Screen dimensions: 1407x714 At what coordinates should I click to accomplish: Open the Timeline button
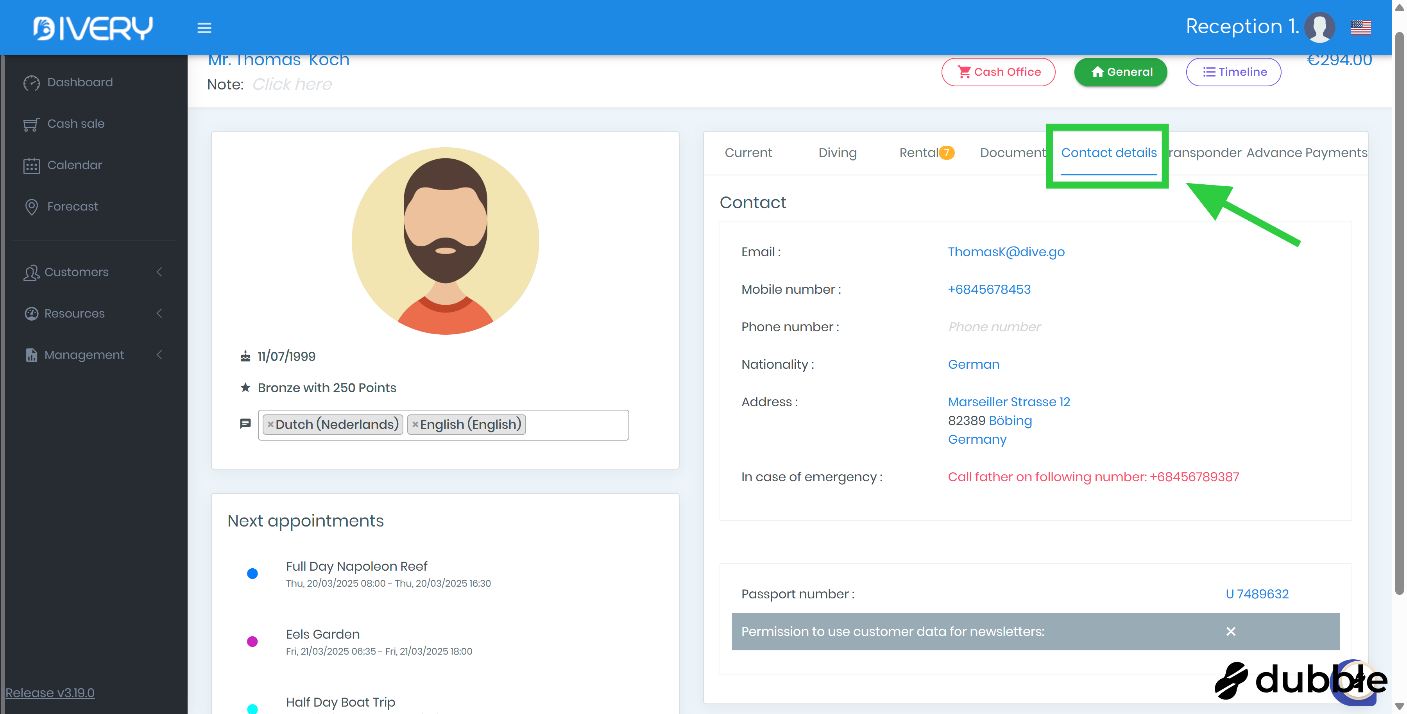click(x=1234, y=72)
